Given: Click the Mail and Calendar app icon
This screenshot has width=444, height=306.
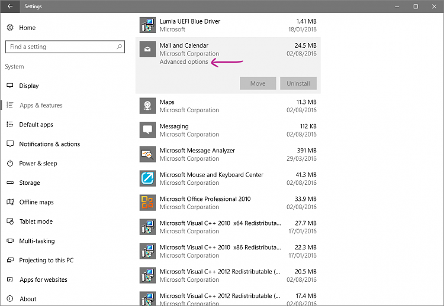Looking at the screenshot, I should click(147, 50).
